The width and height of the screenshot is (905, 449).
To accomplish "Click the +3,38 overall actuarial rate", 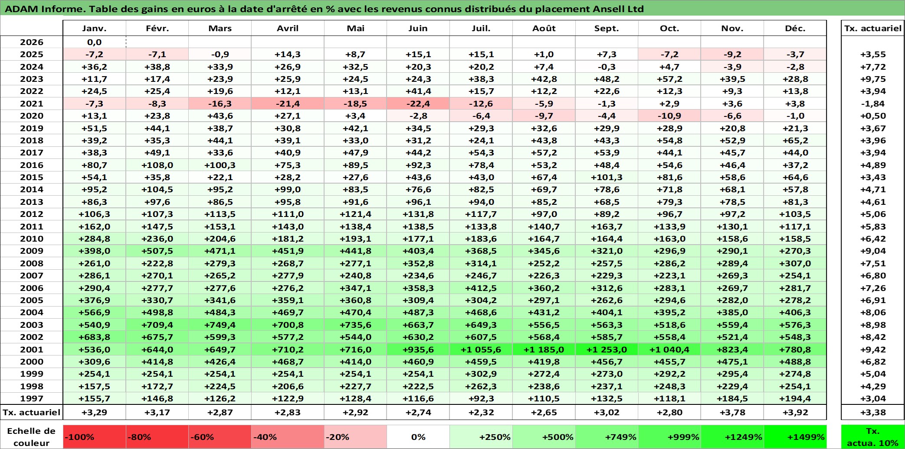I will (872, 412).
